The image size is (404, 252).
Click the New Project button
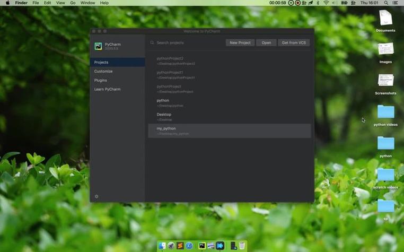point(240,42)
